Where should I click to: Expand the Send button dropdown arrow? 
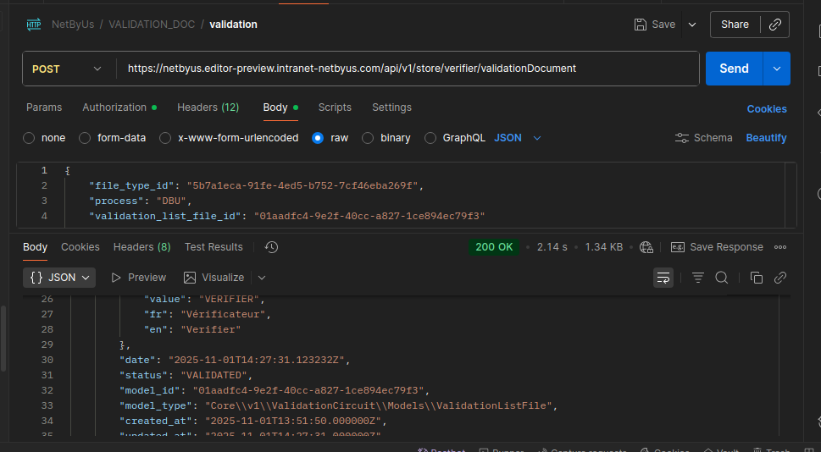coord(777,69)
